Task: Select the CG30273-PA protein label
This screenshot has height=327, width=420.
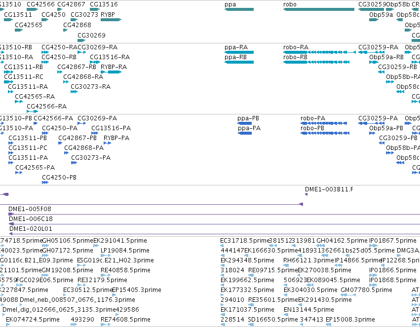Action: 91,158
